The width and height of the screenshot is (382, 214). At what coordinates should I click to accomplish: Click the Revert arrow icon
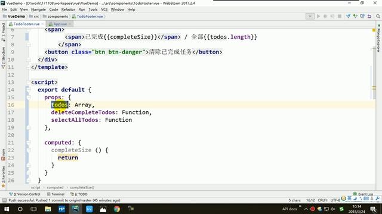pyautogui.click(x=369, y=16)
